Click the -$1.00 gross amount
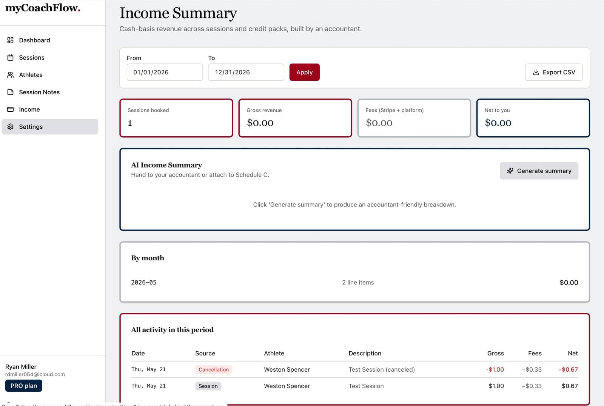This screenshot has height=406, width=604. point(495,370)
